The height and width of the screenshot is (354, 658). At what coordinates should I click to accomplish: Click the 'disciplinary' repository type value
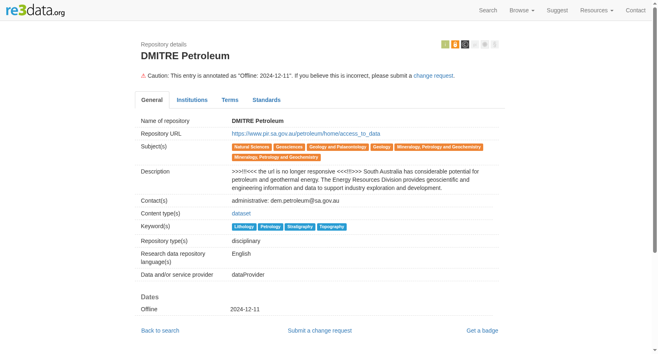click(246, 241)
